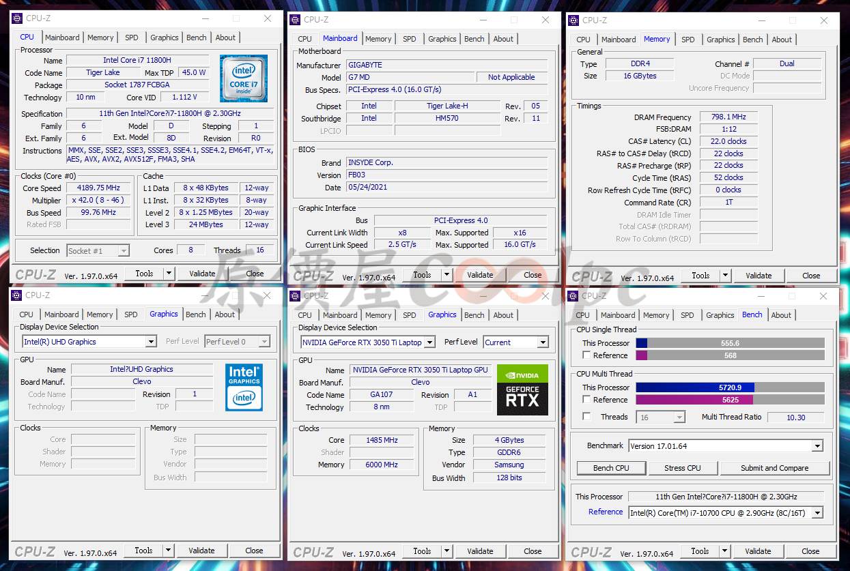The width and height of the screenshot is (850, 571).
Task: Open the Socket #1 selection dropdown
Action: click(x=124, y=251)
